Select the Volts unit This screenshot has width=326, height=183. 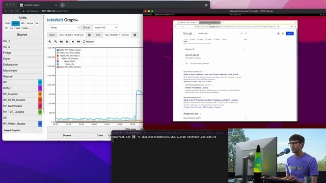pos(8,23)
